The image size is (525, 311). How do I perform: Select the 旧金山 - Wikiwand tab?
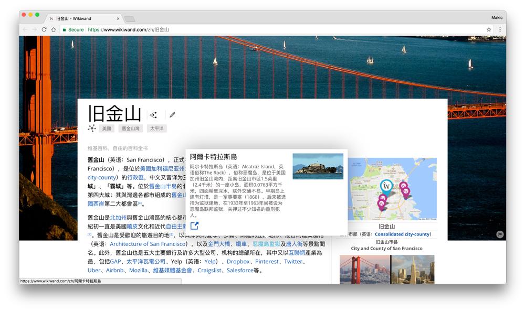point(83,18)
